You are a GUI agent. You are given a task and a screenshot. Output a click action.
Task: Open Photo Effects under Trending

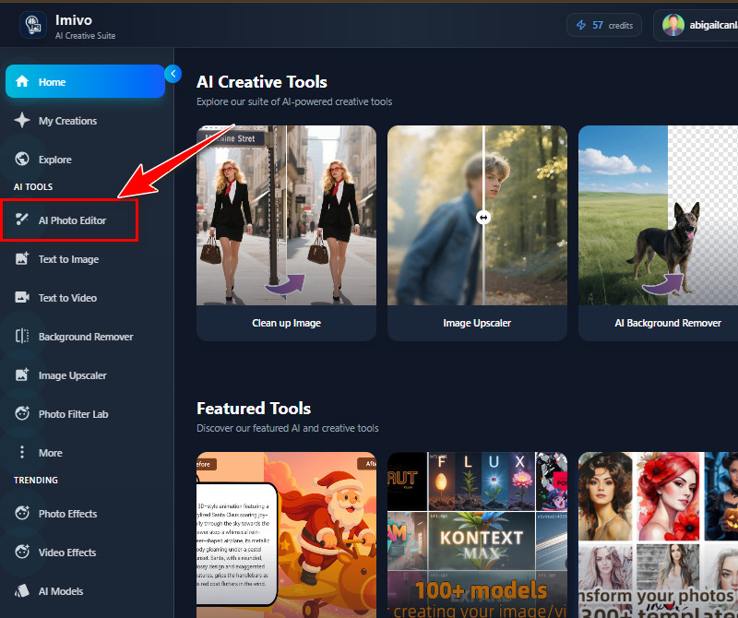click(x=85, y=514)
